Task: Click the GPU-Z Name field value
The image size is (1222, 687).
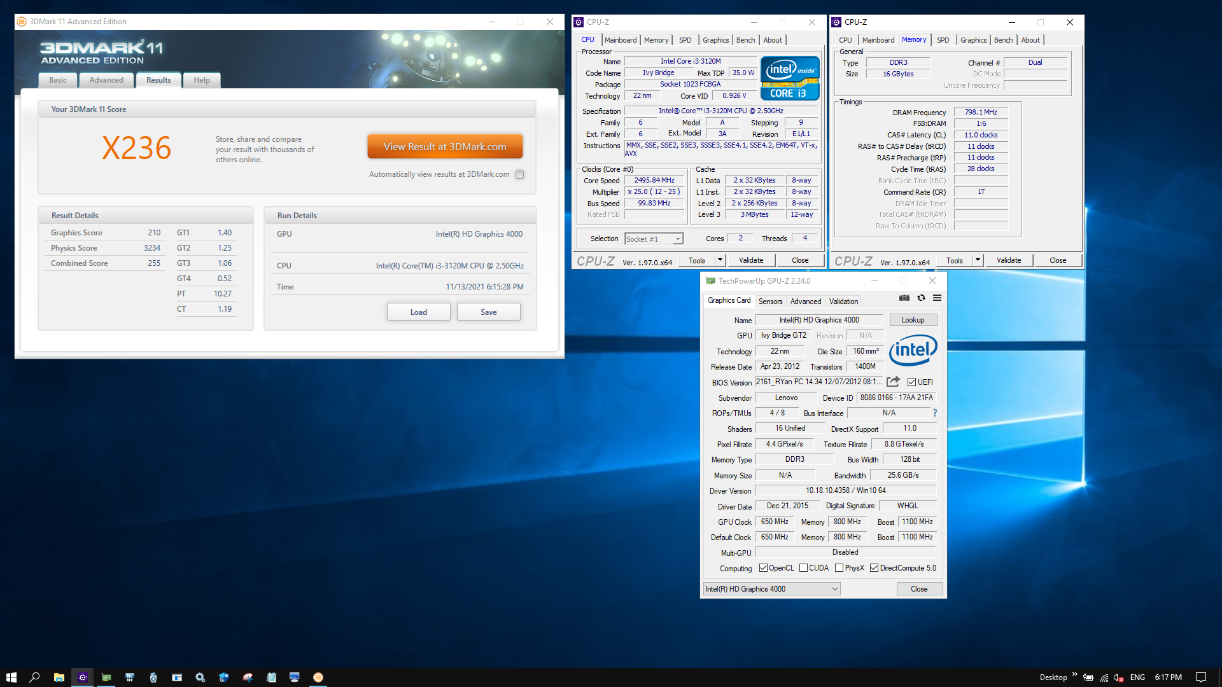Action: (819, 320)
